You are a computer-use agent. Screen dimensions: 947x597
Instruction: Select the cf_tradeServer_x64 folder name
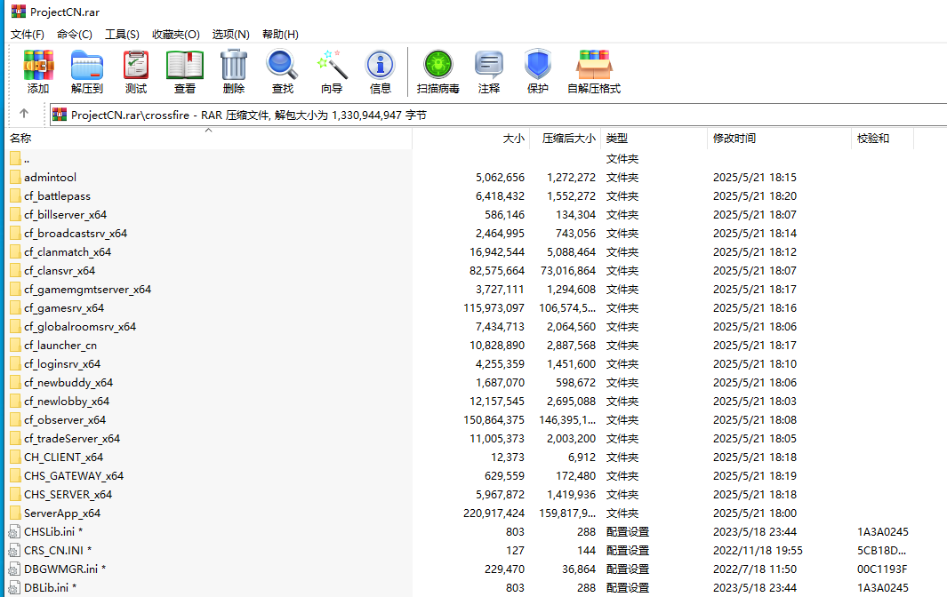[x=72, y=439]
